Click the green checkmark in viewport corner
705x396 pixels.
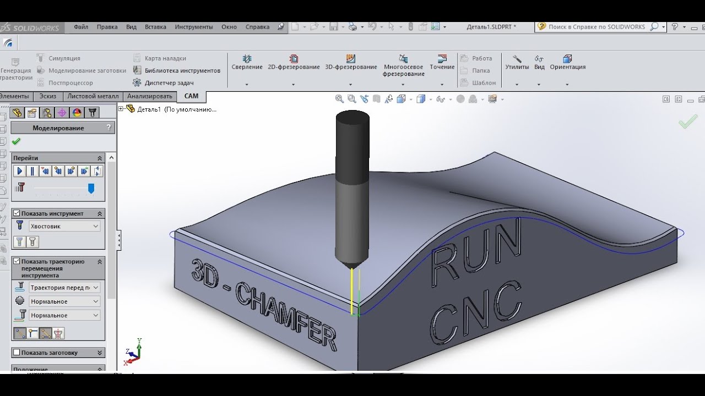click(688, 121)
